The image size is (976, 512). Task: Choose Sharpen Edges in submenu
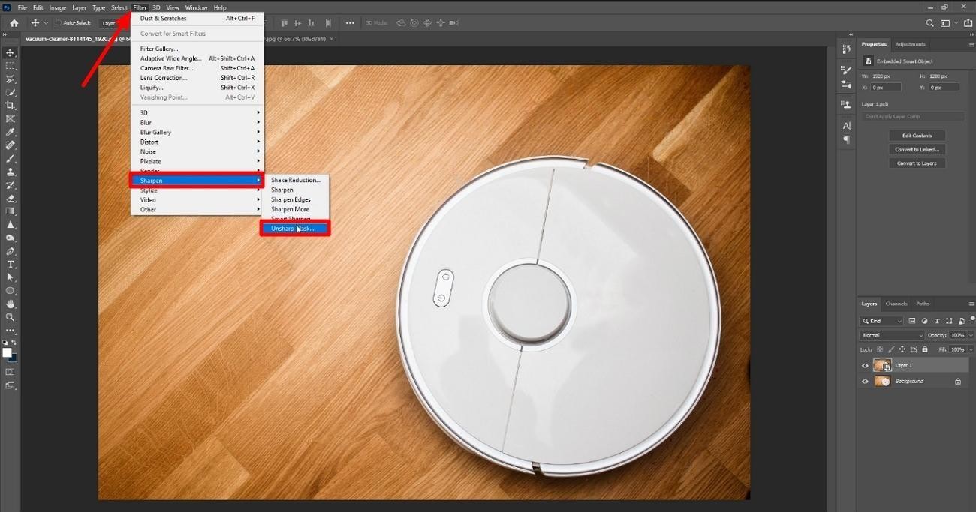coord(296,199)
